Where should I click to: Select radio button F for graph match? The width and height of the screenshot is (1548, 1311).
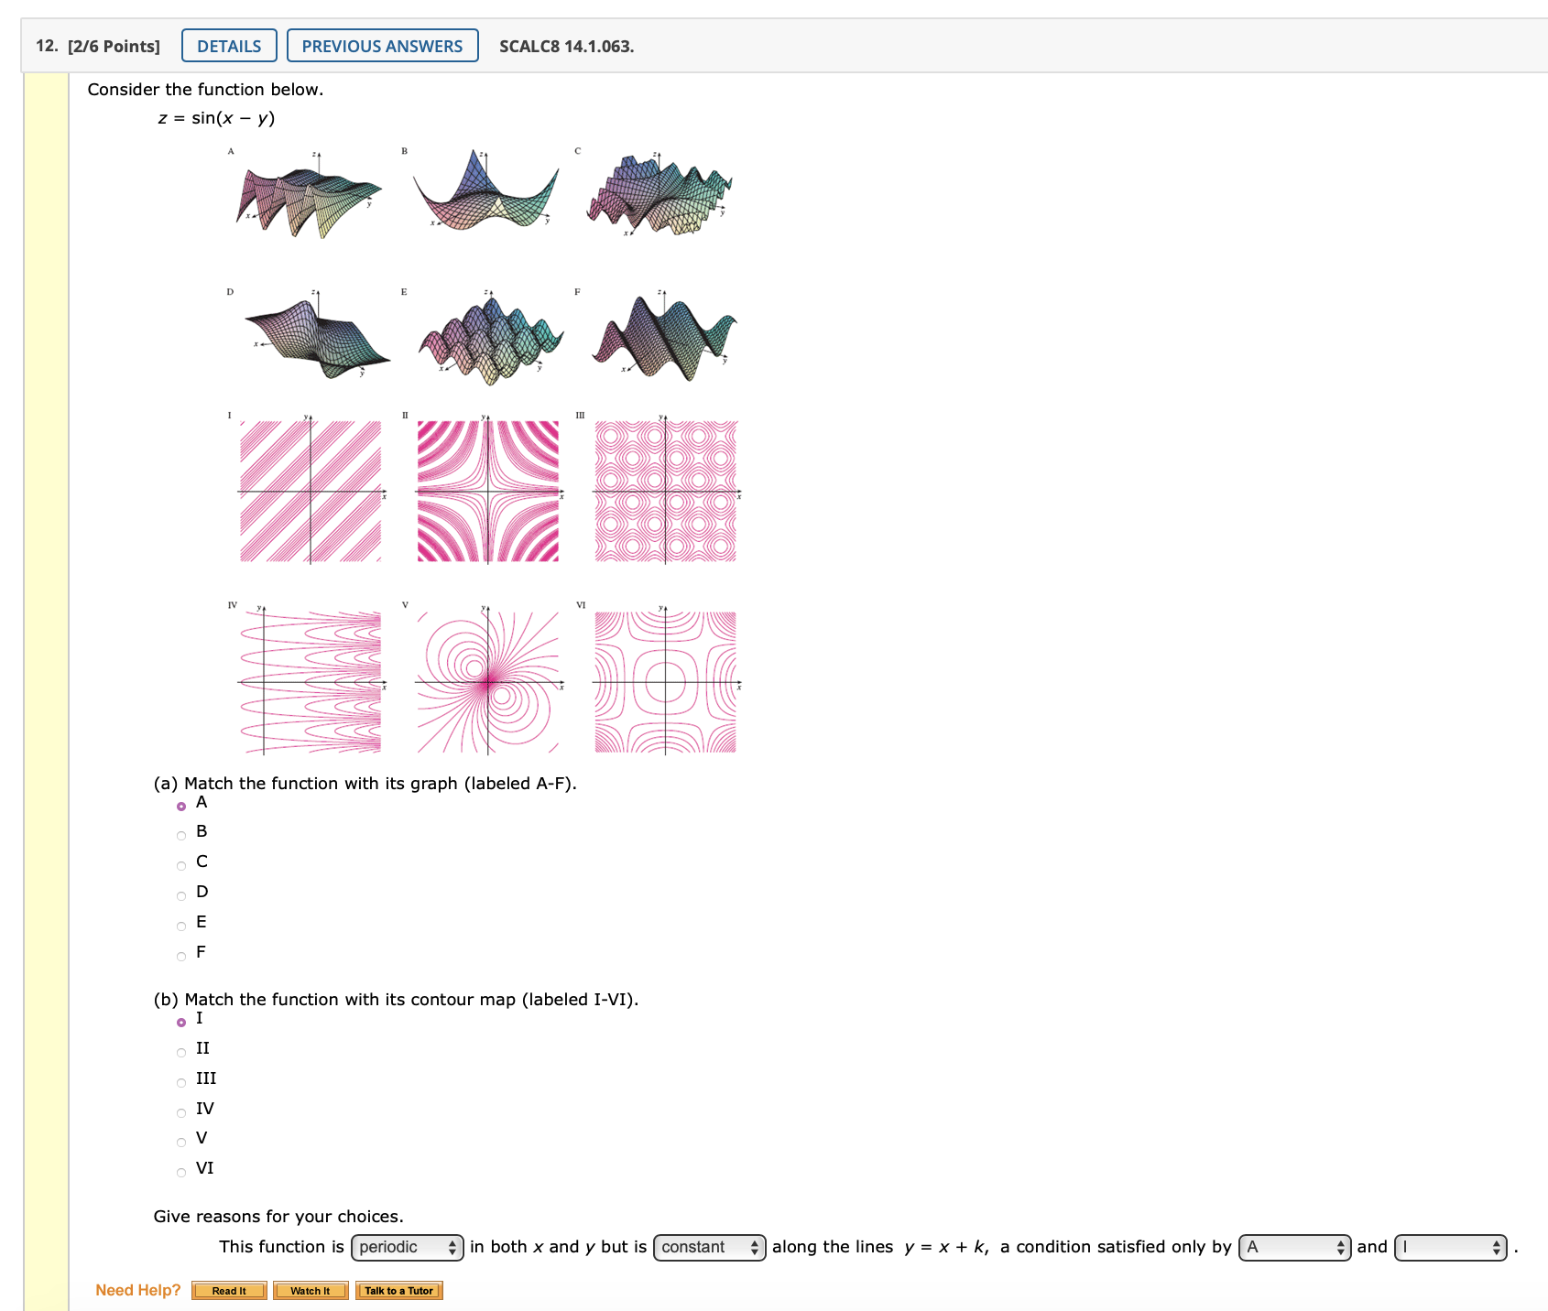180,954
